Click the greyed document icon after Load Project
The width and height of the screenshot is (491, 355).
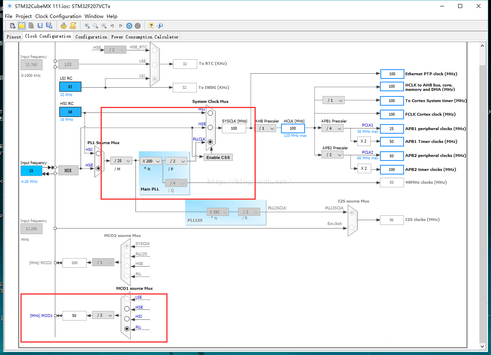pos(31,26)
